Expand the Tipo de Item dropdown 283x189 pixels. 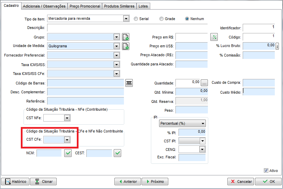point(126,19)
